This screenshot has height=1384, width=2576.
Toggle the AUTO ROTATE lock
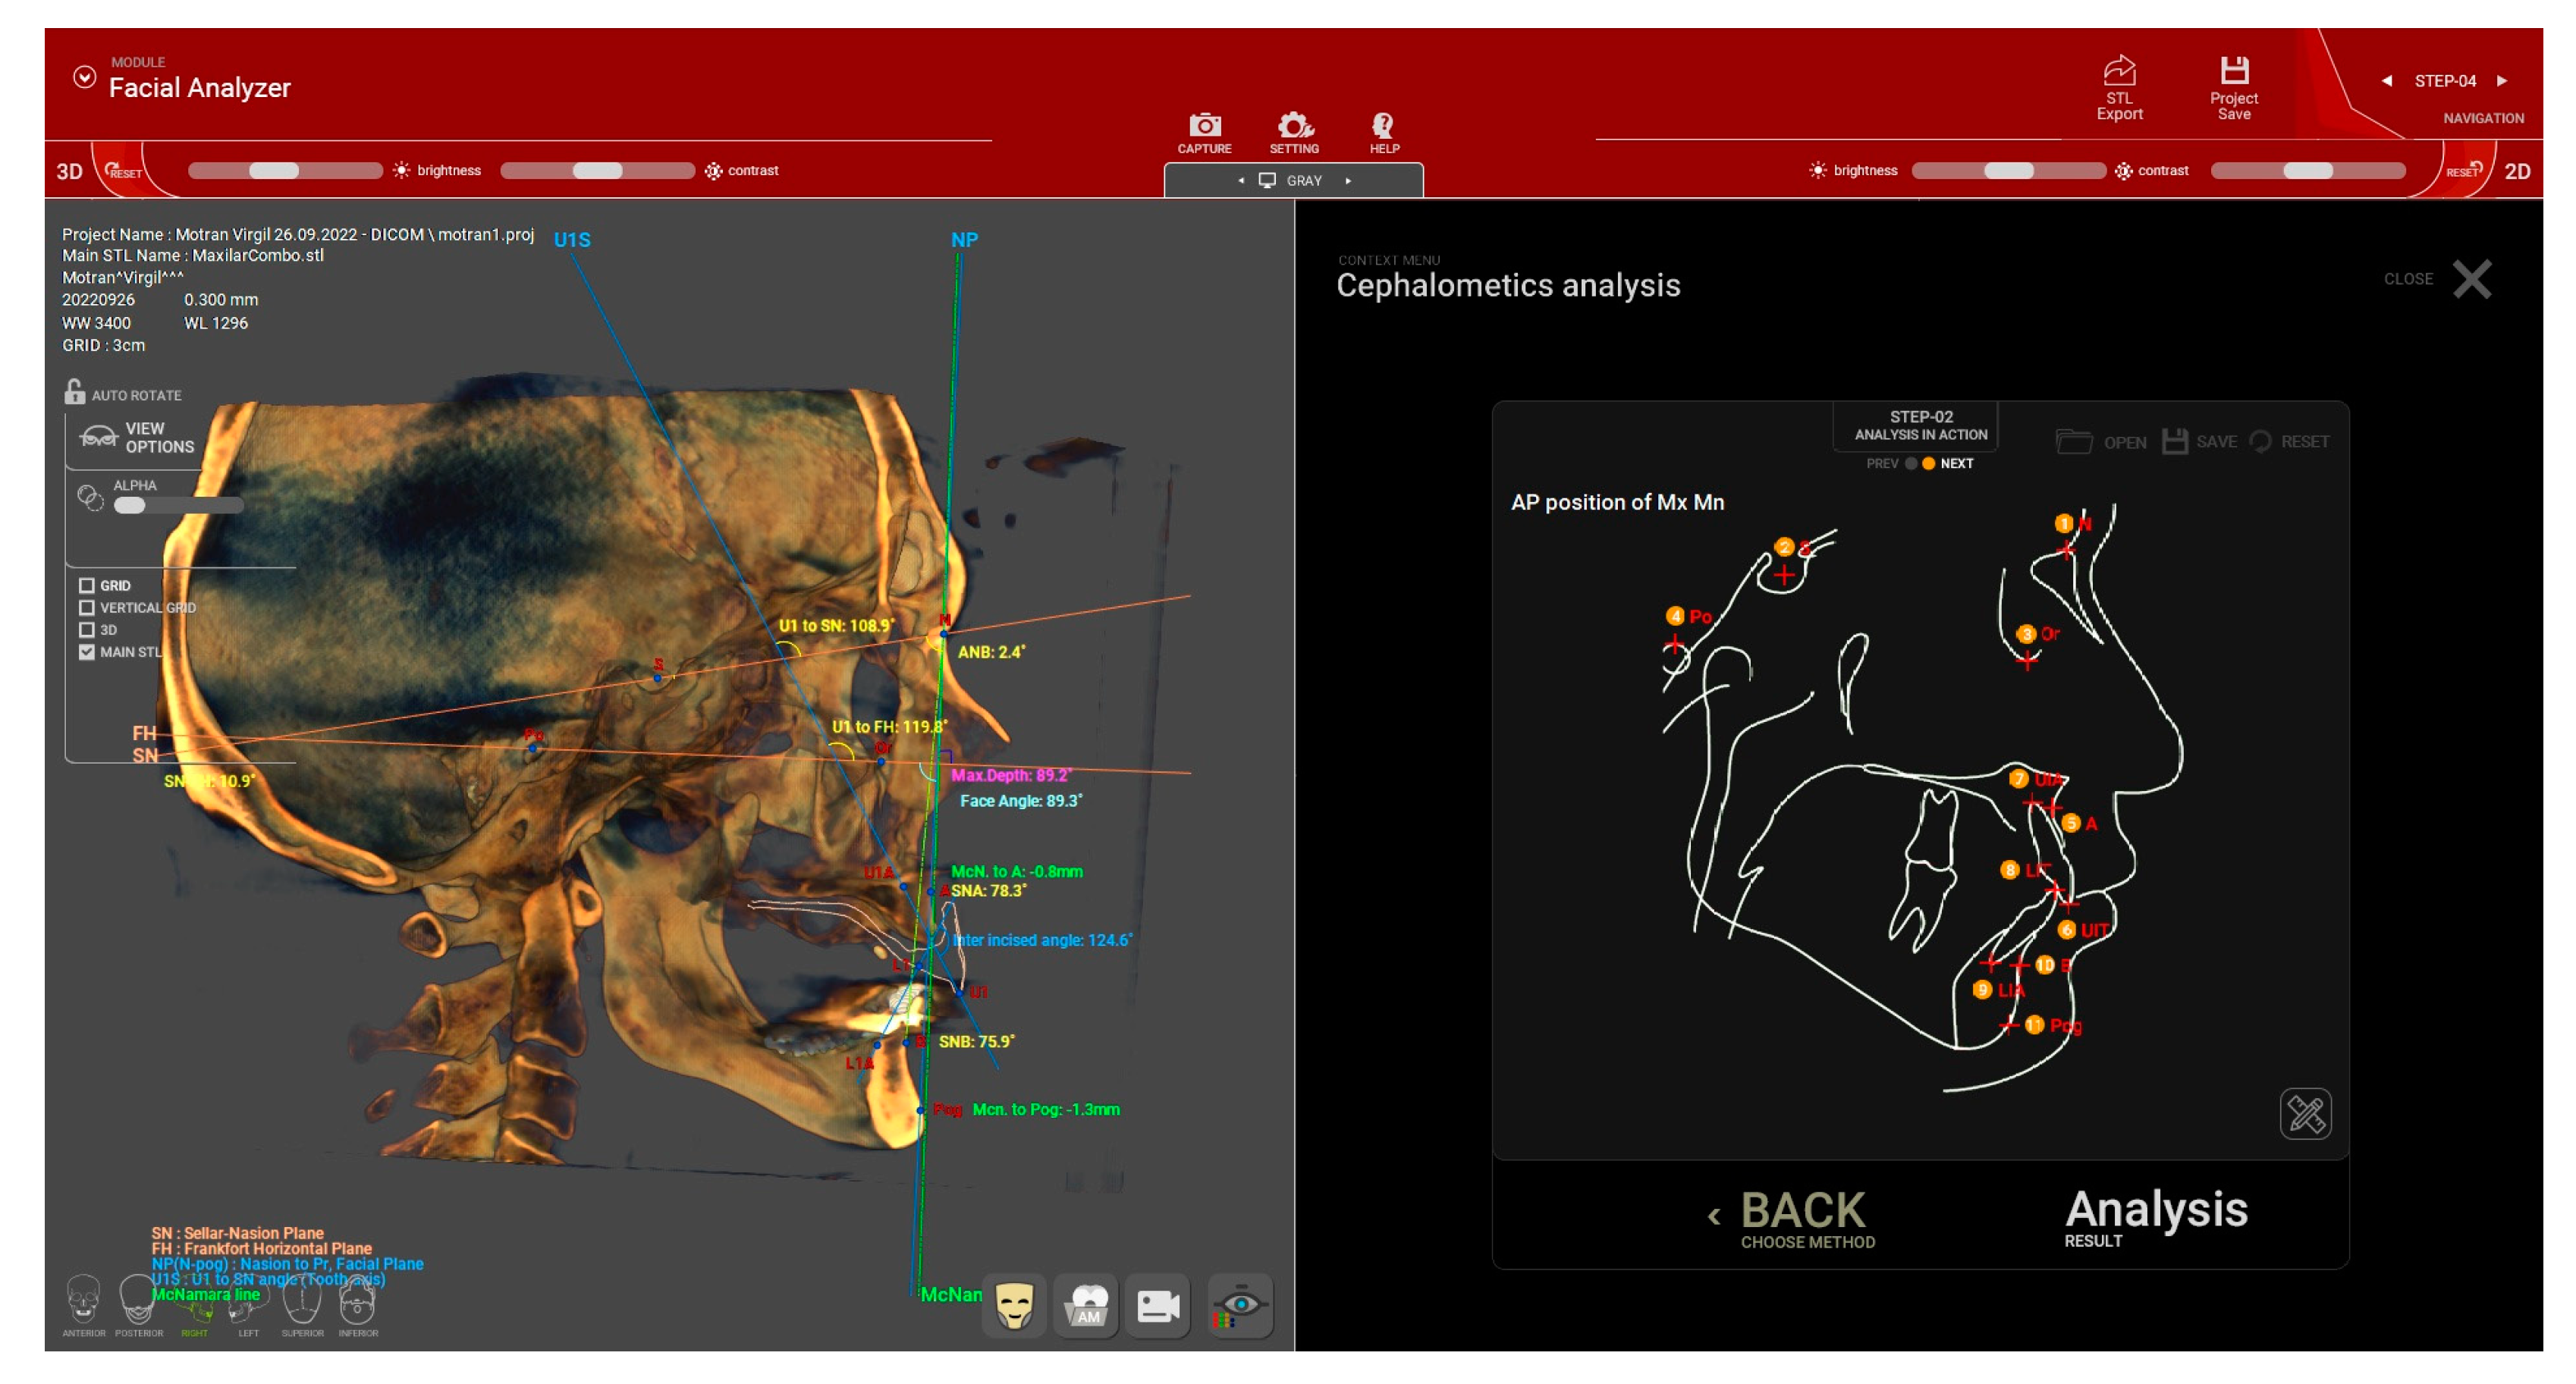coord(75,392)
